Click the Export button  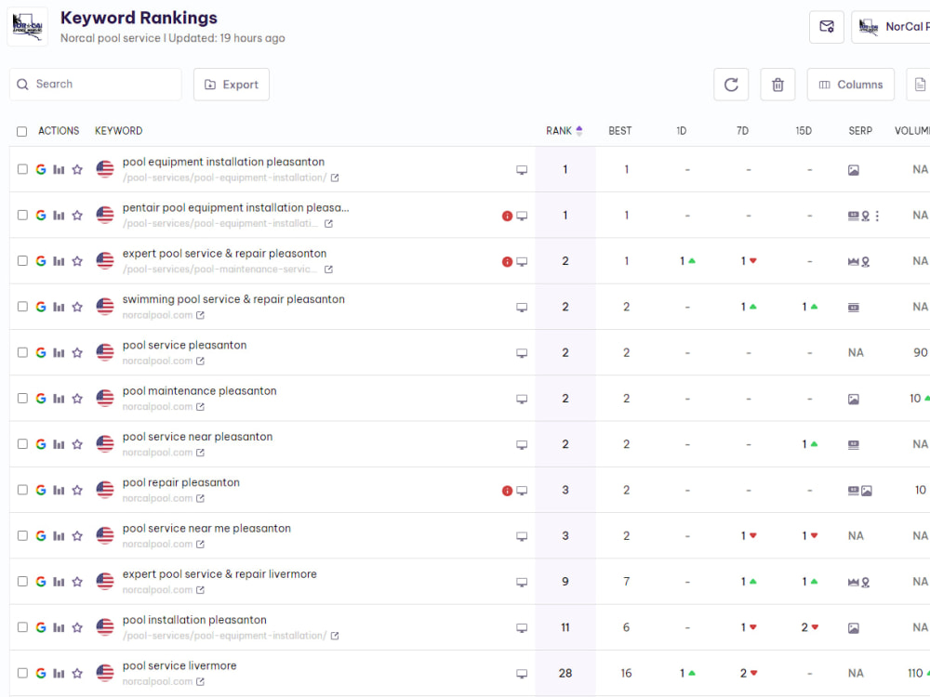pyautogui.click(x=232, y=85)
